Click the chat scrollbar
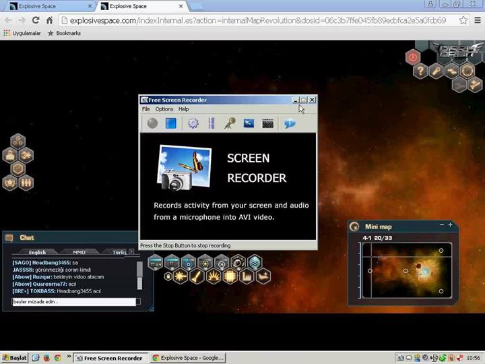 click(x=139, y=275)
